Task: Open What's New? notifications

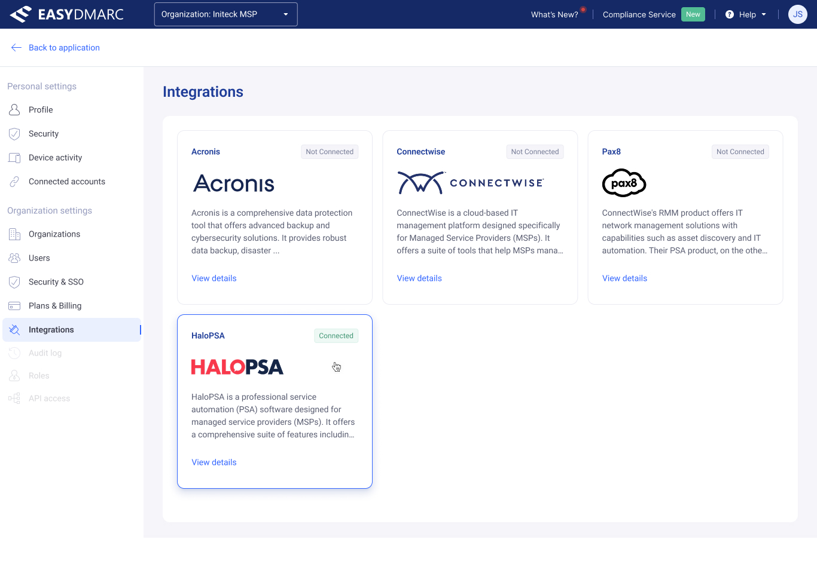Action: (554, 14)
